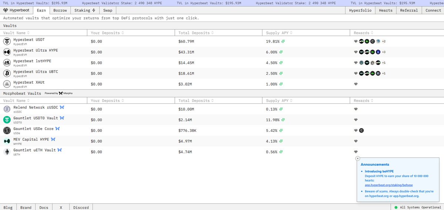The width and height of the screenshot is (444, 210).
Task: Click the Gauntlet USDT0 Vault green icon
Action: [x=7, y=120]
